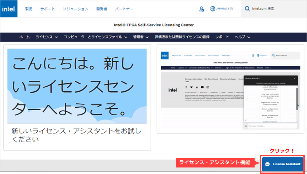Image resolution: width=307 pixels, height=174 pixels.
Task: Click Intel® FPGA Self-Service Licensing Center title
Action: tap(154, 25)
